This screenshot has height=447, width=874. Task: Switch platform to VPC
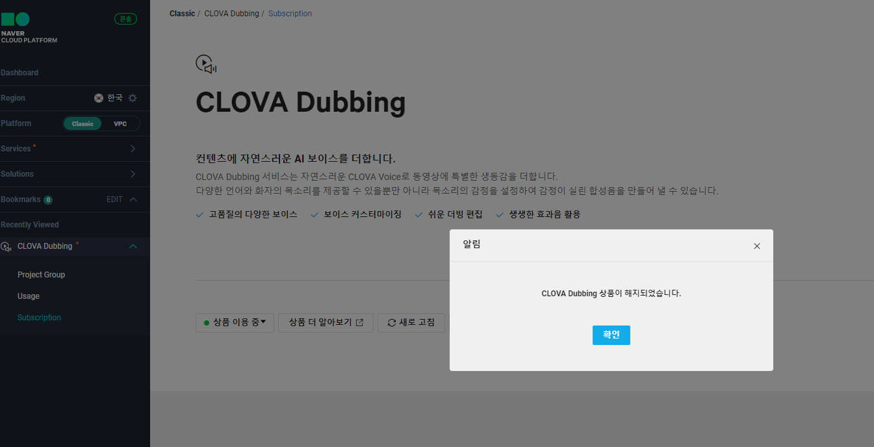point(120,123)
